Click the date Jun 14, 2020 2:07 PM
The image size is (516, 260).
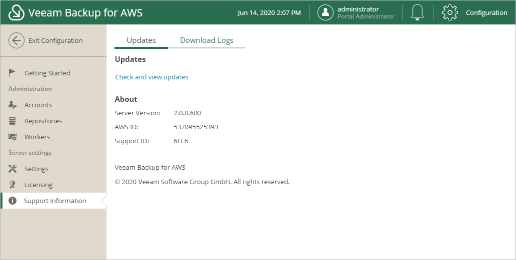click(x=269, y=13)
